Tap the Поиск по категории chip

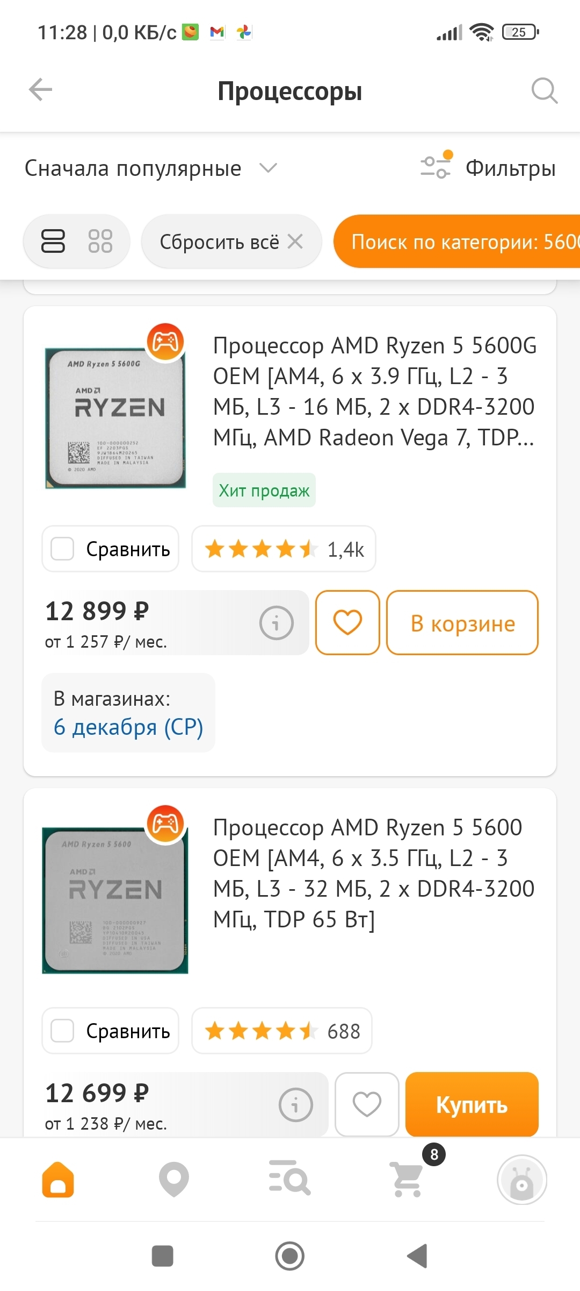456,242
